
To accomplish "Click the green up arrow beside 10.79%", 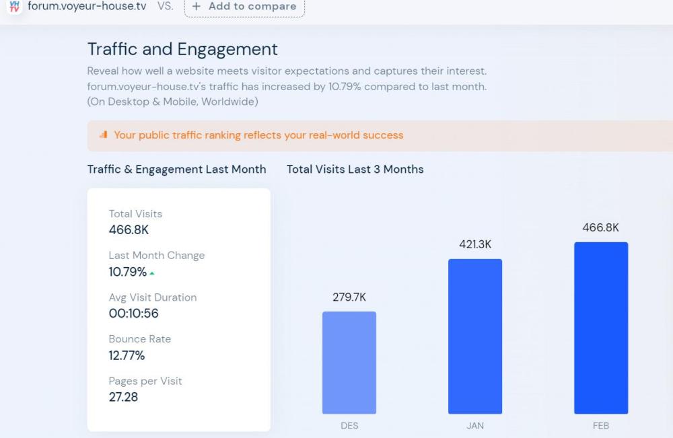I will tap(152, 273).
